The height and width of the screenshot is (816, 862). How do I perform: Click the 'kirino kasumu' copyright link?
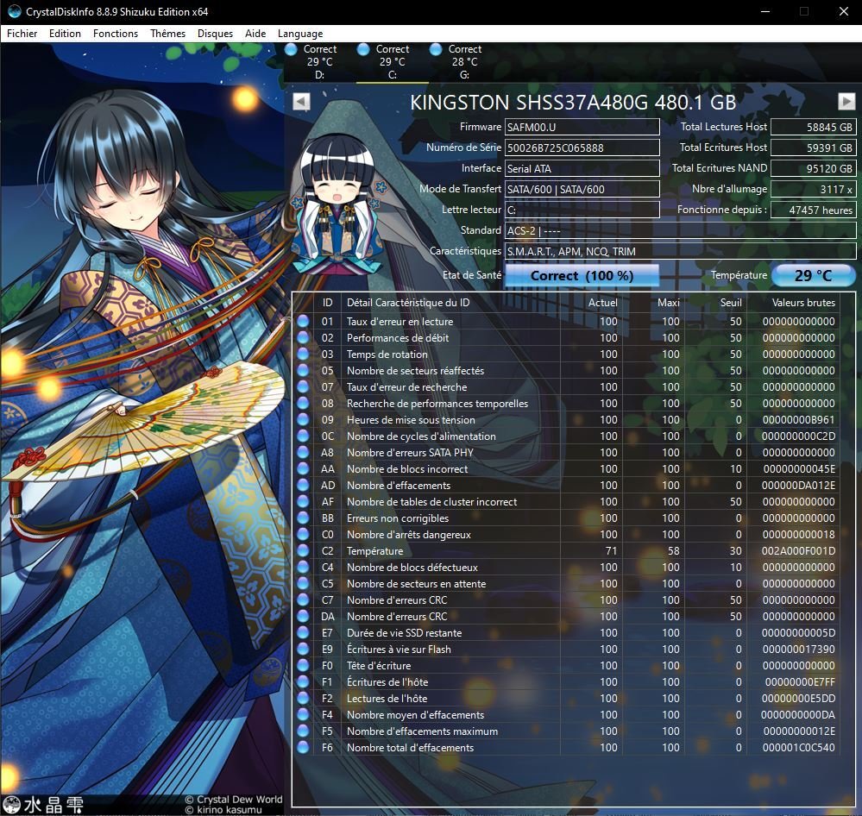pyautogui.click(x=223, y=810)
